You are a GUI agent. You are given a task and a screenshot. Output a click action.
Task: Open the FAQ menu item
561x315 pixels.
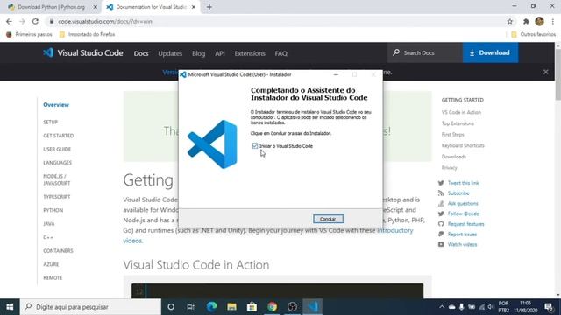point(280,53)
